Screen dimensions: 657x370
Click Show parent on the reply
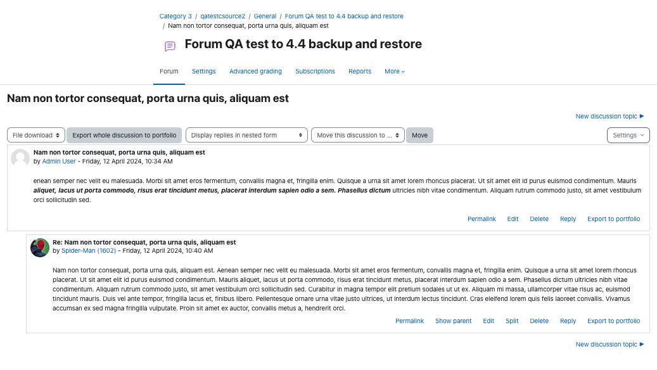[454, 321]
